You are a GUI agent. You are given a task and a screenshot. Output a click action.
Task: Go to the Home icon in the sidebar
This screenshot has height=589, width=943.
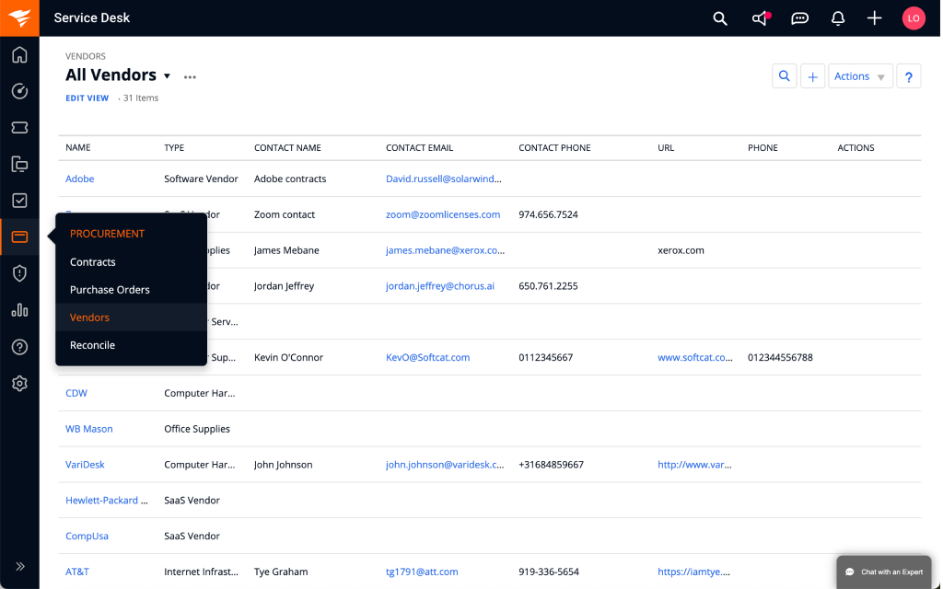19,55
